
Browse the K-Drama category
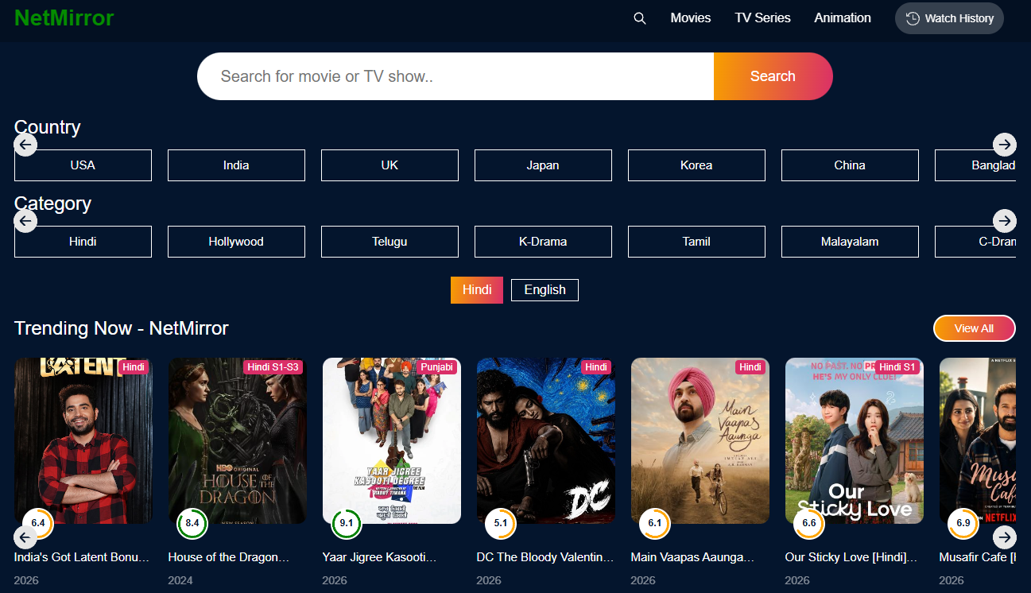543,242
